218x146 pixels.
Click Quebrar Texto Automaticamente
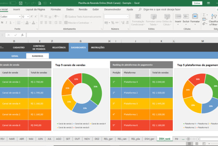[x=83, y=17]
